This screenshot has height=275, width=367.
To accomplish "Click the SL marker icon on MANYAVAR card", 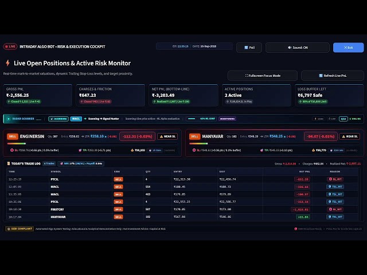I will [x=194, y=150].
